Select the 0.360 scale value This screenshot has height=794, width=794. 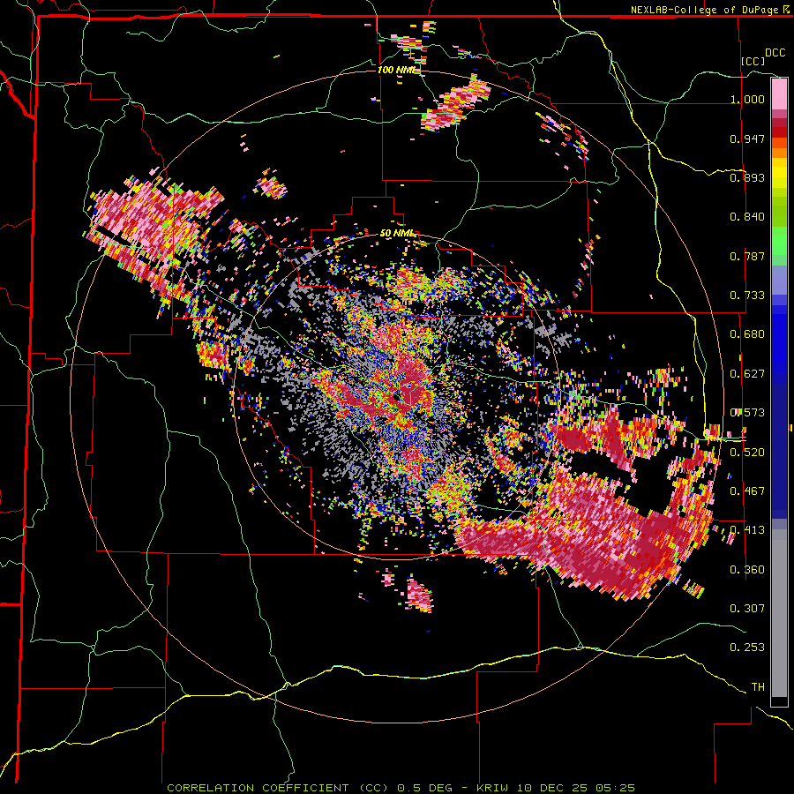[x=747, y=569]
